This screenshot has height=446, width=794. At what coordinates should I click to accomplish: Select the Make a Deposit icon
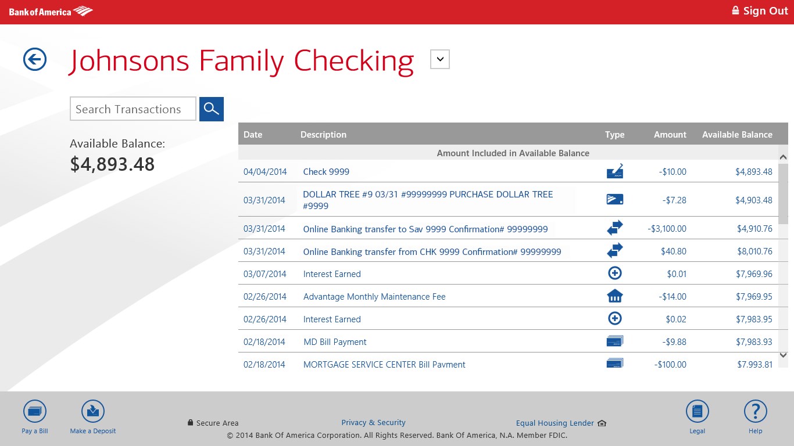(92, 411)
